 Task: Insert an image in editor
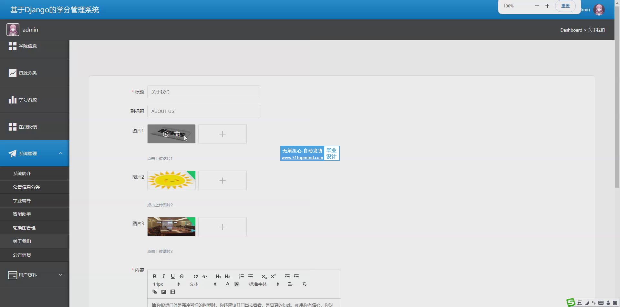click(163, 292)
